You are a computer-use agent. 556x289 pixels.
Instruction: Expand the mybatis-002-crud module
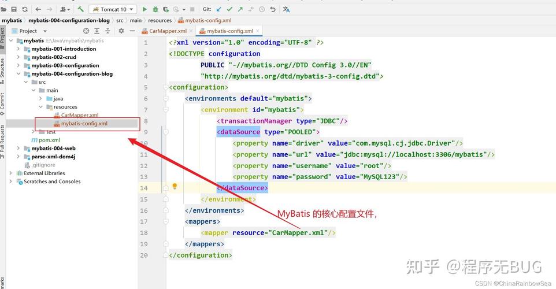click(18, 57)
